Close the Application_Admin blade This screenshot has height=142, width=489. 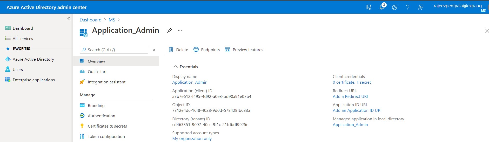click(x=487, y=31)
